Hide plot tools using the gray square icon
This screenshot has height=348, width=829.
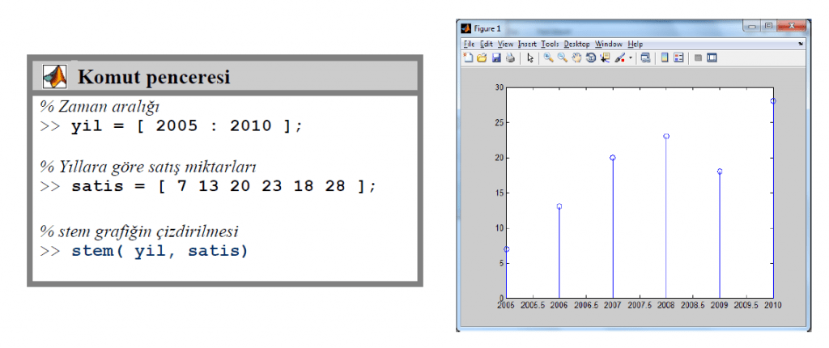coord(698,57)
